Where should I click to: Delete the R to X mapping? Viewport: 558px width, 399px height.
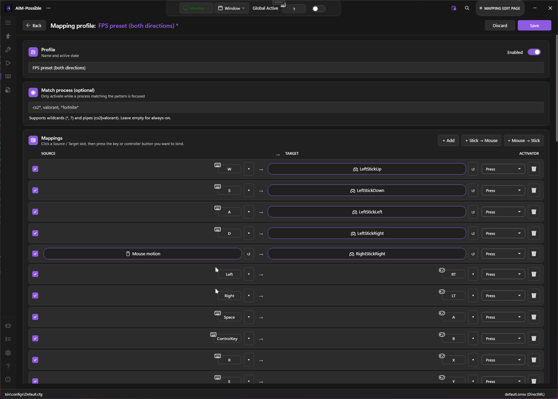(x=534, y=360)
